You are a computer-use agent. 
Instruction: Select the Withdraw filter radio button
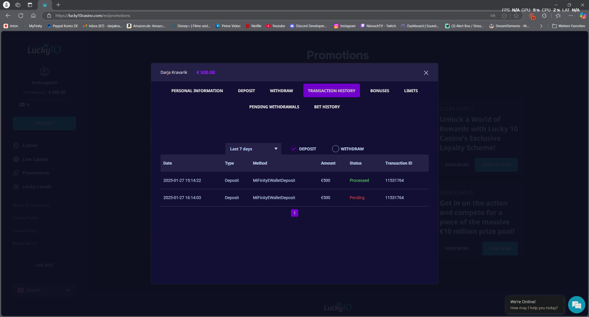click(x=335, y=149)
